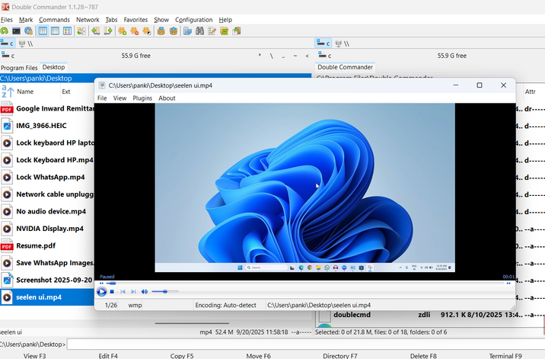
Task: Select NVIDIA Display.mp4 in file list
Action: click(49, 229)
